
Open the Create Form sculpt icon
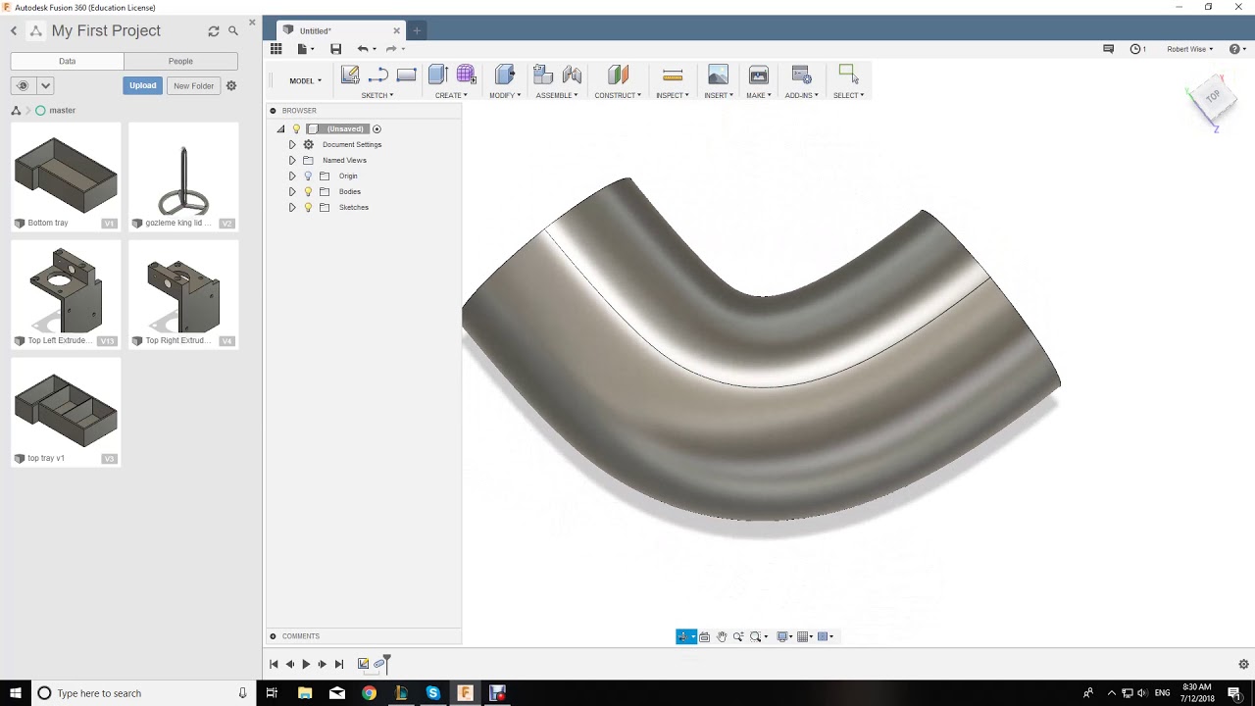pyautogui.click(x=466, y=75)
